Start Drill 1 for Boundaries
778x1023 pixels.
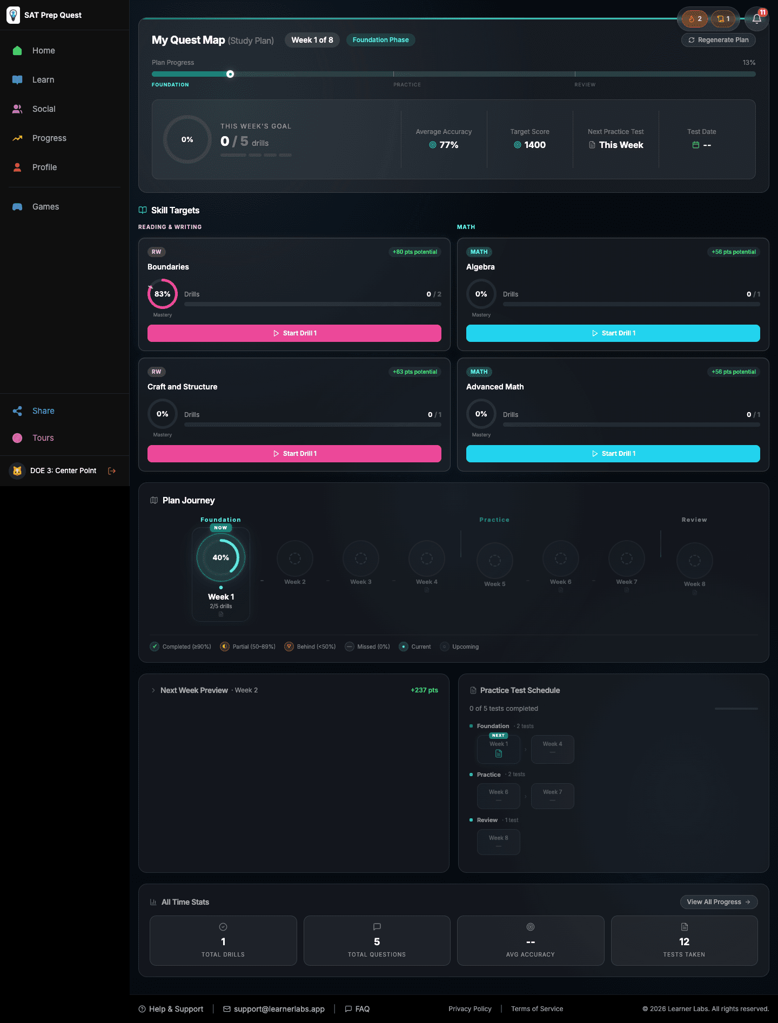[x=294, y=333]
